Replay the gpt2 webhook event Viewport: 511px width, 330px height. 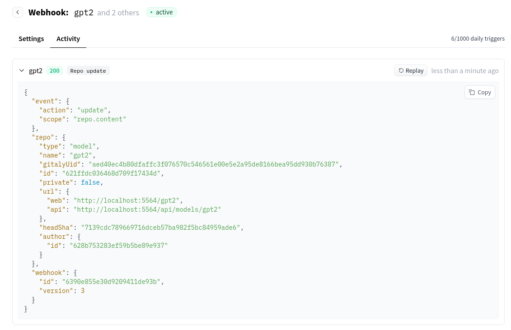[411, 70]
